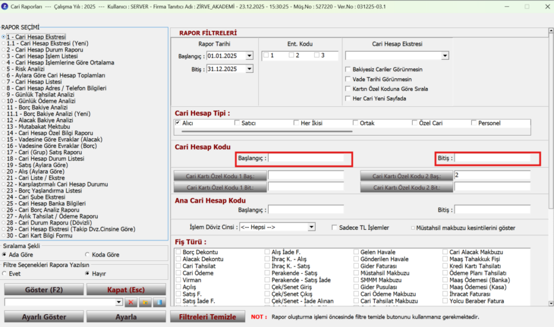The height and width of the screenshot is (327, 554).
Task: Check Maaş Ödemesi (Banka) slip type
Action: point(445,280)
